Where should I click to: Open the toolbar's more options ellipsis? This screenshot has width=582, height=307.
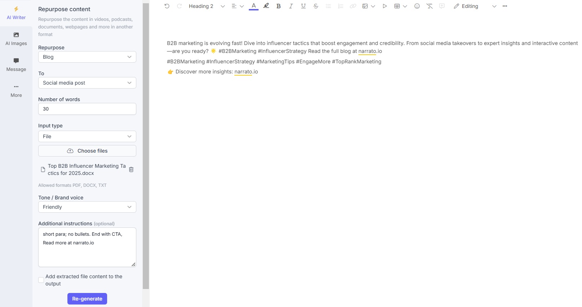[505, 6]
